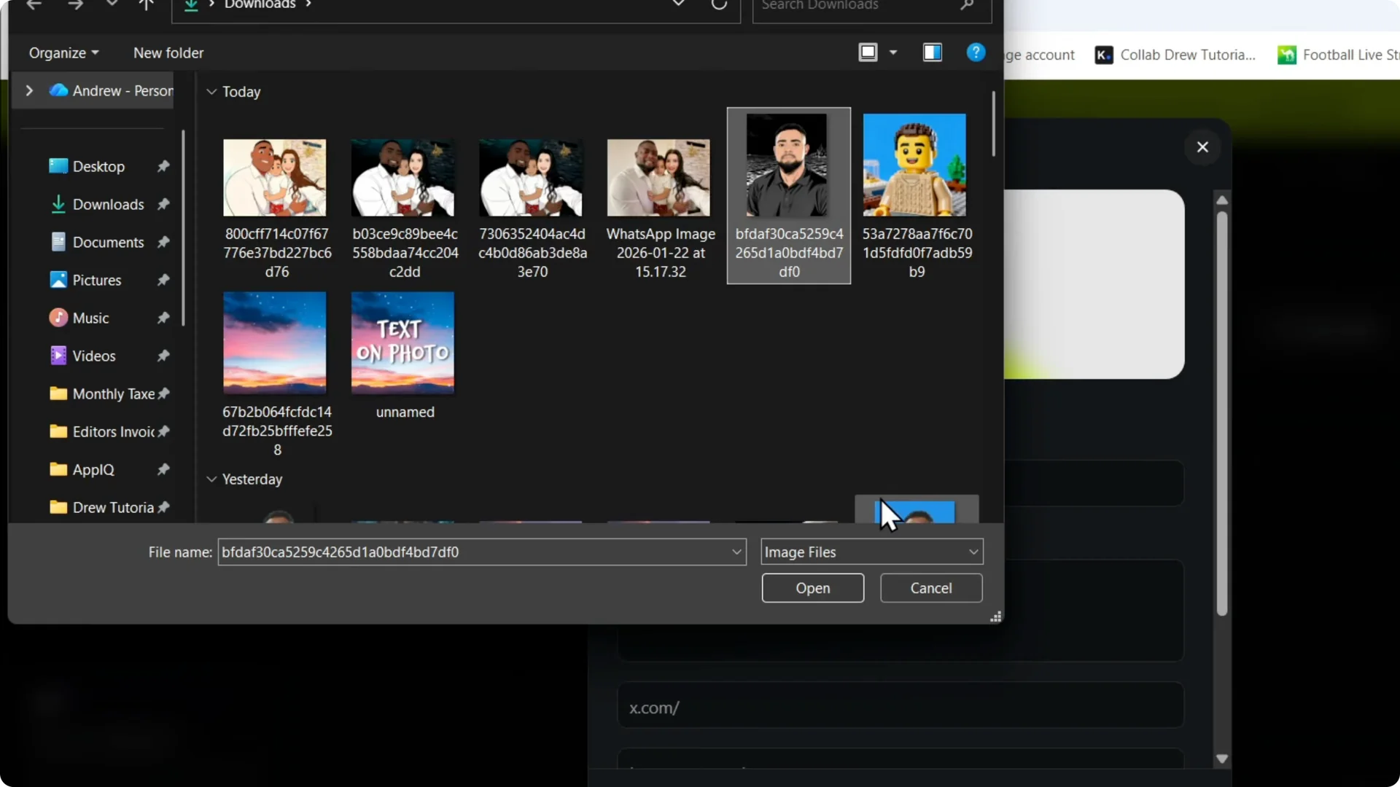Click the up one level arrow

146,5
